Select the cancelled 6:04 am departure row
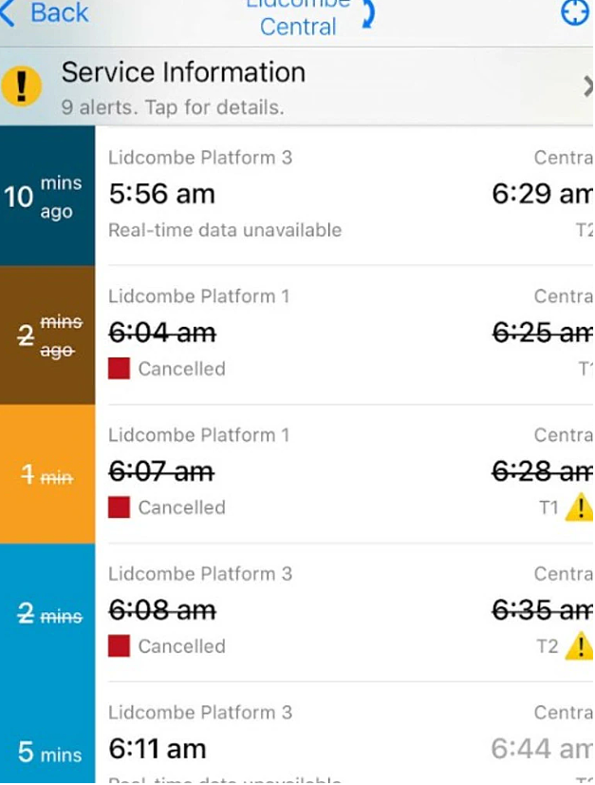595x785 pixels. tap(344, 335)
